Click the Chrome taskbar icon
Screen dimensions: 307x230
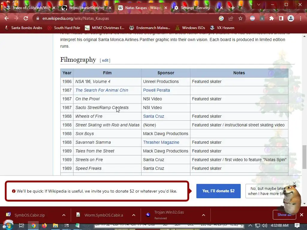(33, 226)
